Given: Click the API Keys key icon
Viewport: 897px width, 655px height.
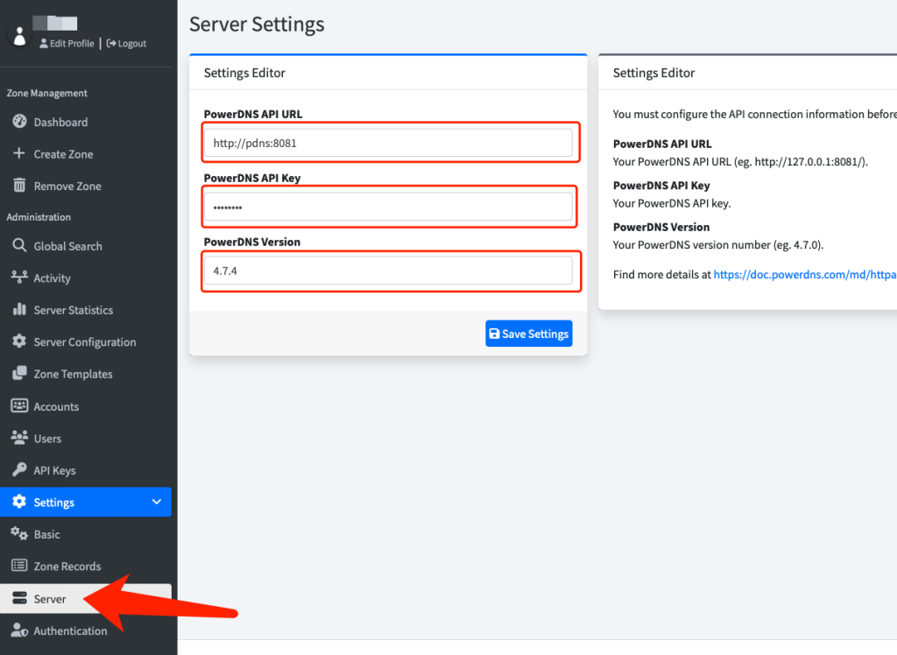Looking at the screenshot, I should [19, 470].
